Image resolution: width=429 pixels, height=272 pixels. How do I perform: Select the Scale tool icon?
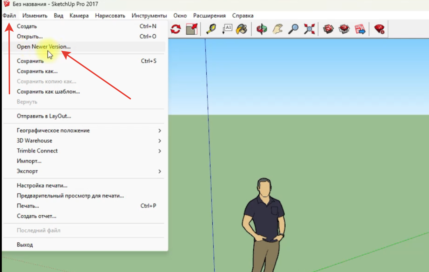pos(192,29)
